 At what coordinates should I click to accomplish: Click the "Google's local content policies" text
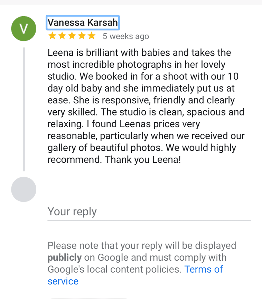tap(114, 269)
